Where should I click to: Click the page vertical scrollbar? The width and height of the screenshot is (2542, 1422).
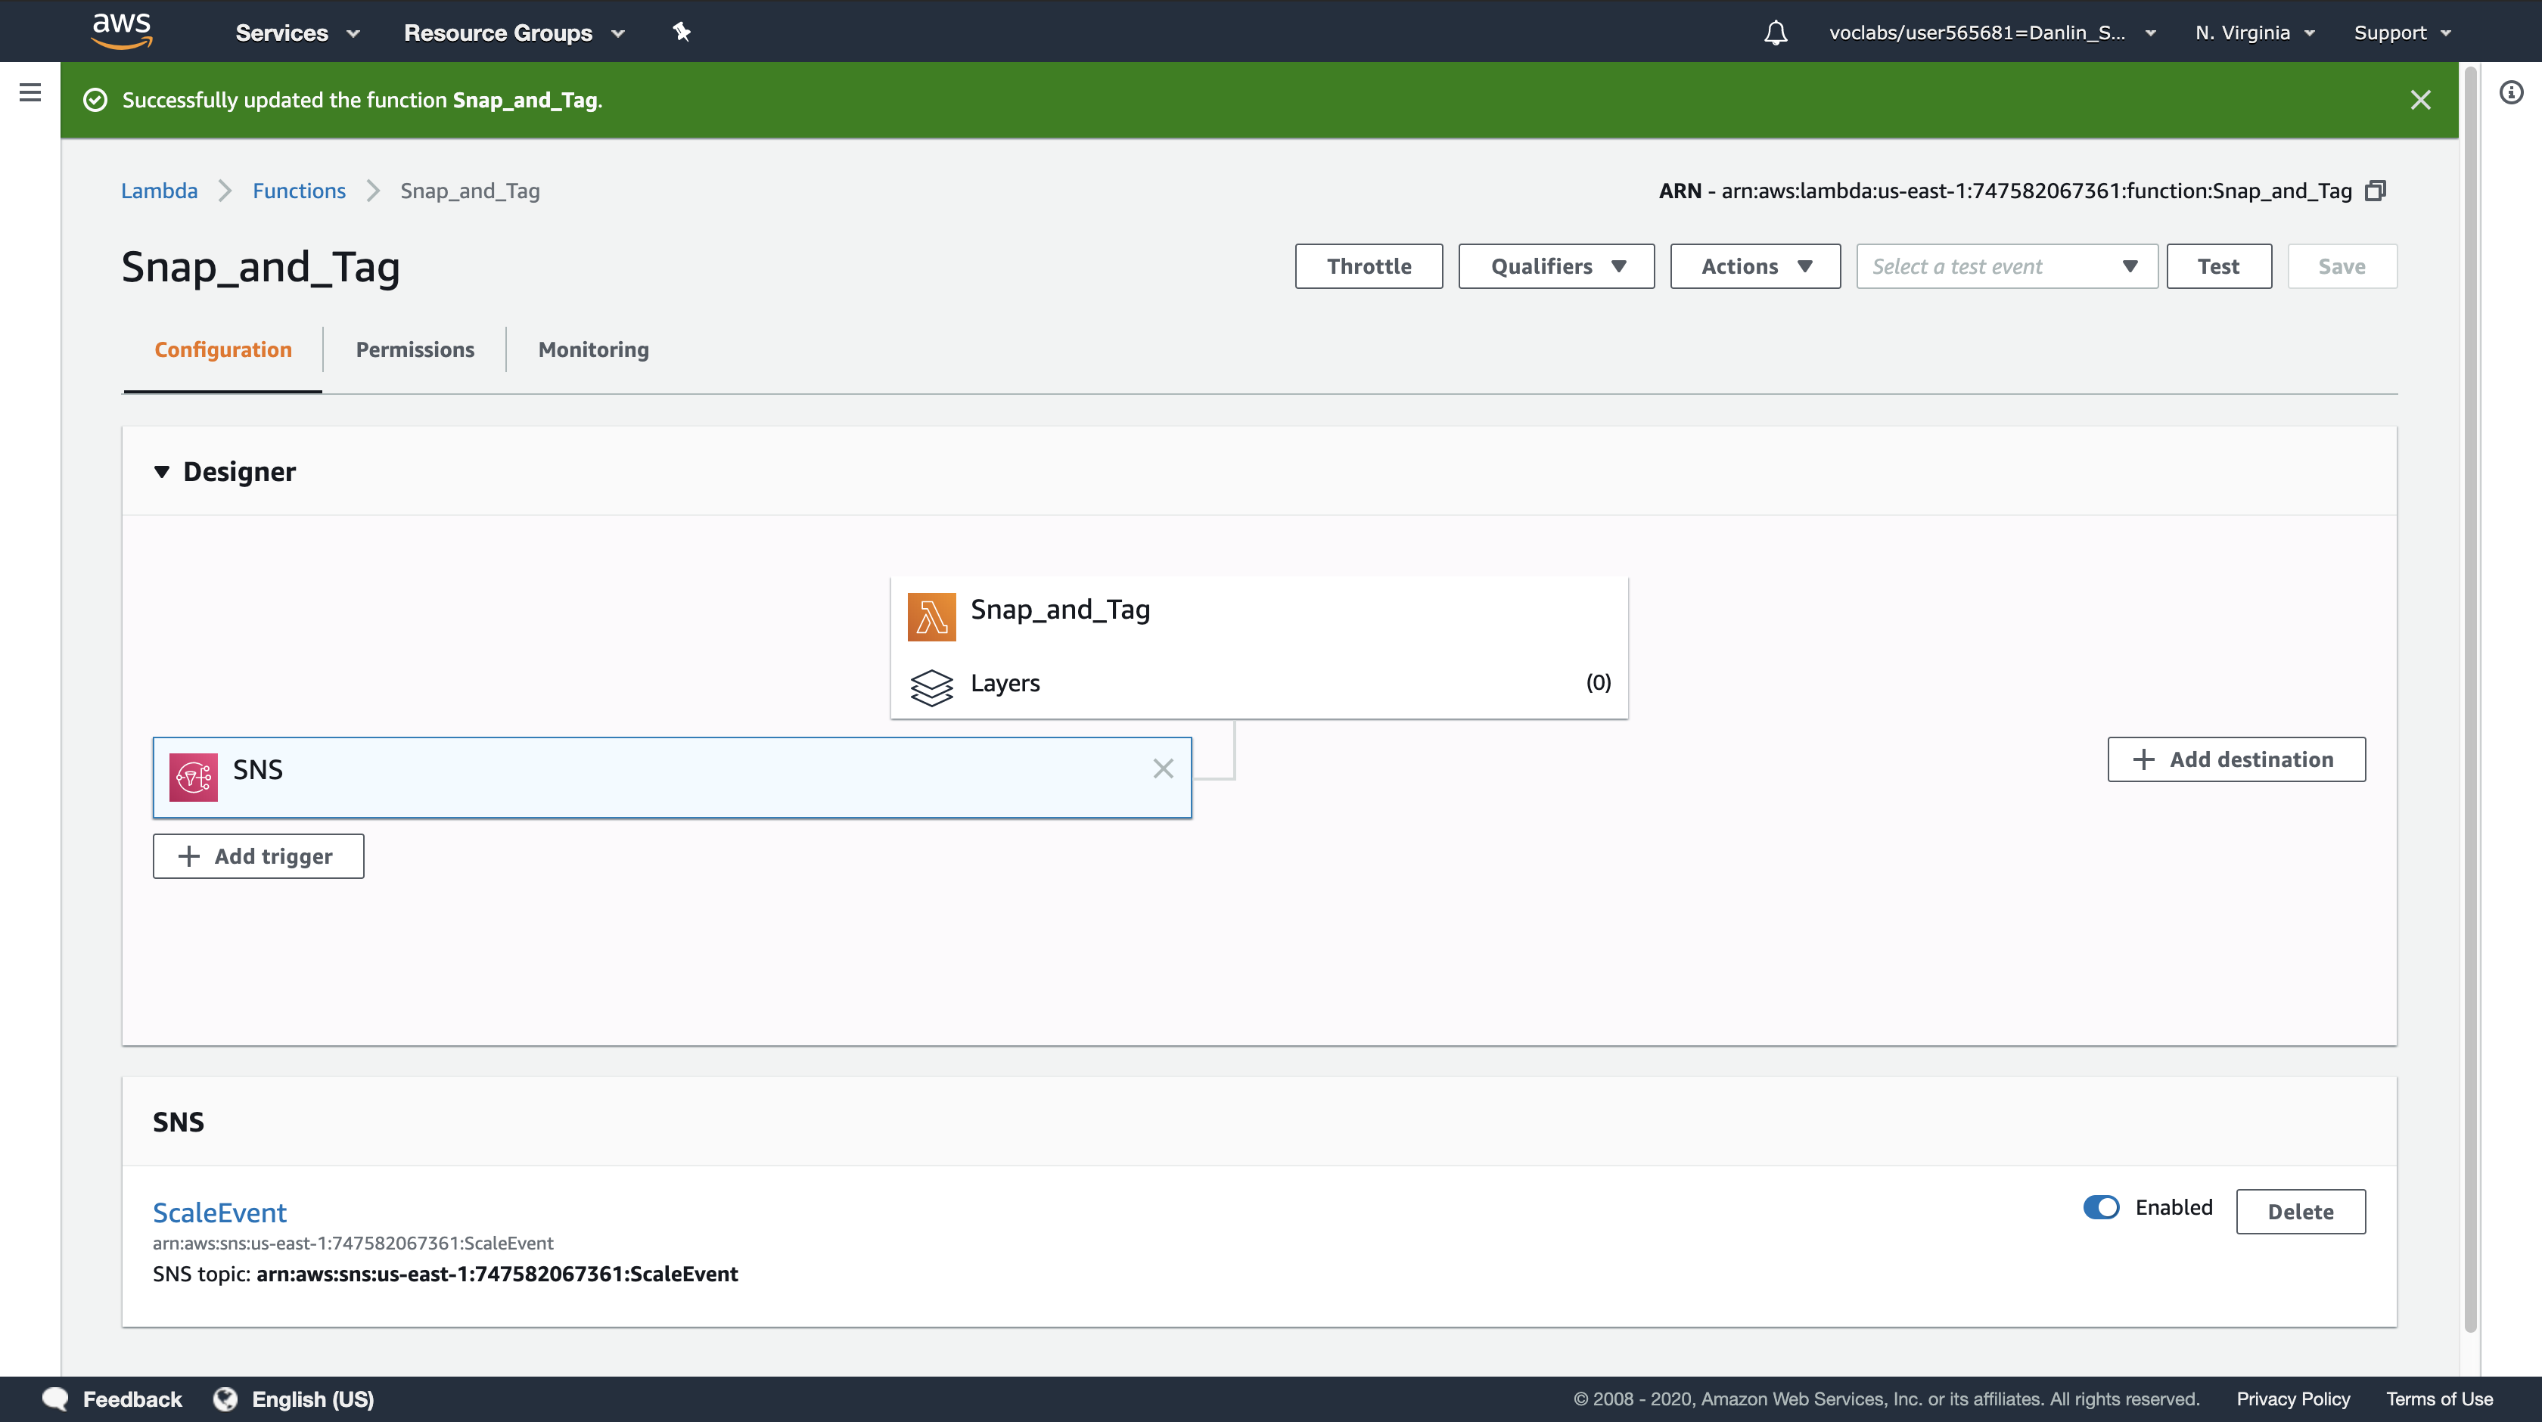tap(2470, 691)
